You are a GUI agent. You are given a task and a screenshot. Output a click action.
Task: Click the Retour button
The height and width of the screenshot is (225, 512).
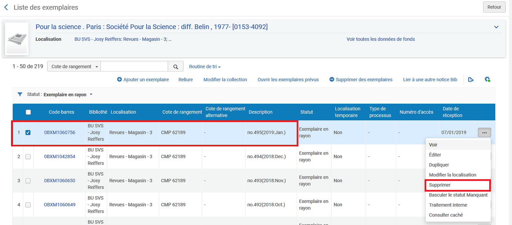[494, 7]
